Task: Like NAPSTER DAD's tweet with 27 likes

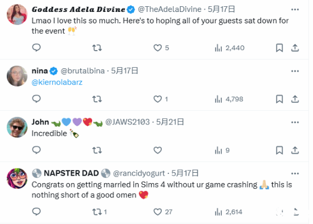Action: click(163, 212)
